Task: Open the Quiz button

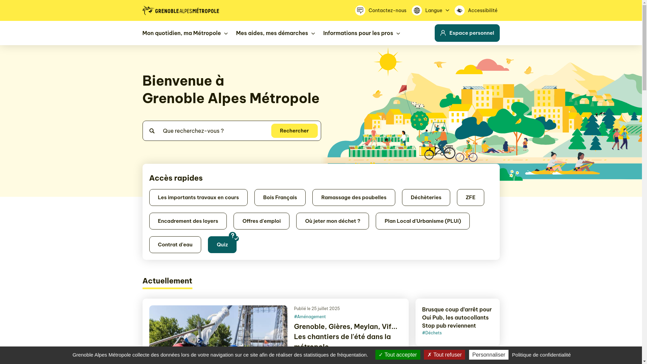Action: click(x=222, y=245)
